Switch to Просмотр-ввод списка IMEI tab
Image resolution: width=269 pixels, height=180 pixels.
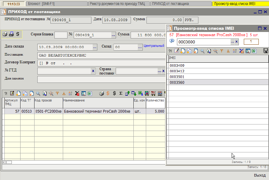pyautogui.click(x=241, y=4)
